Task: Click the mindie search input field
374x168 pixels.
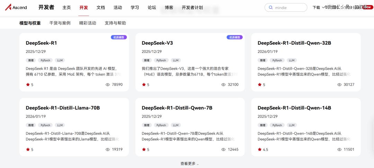Action: point(289,8)
